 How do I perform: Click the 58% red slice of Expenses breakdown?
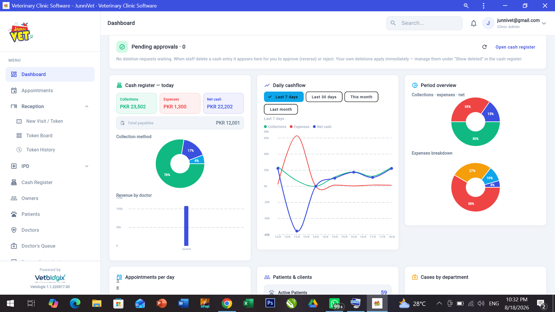471,204
